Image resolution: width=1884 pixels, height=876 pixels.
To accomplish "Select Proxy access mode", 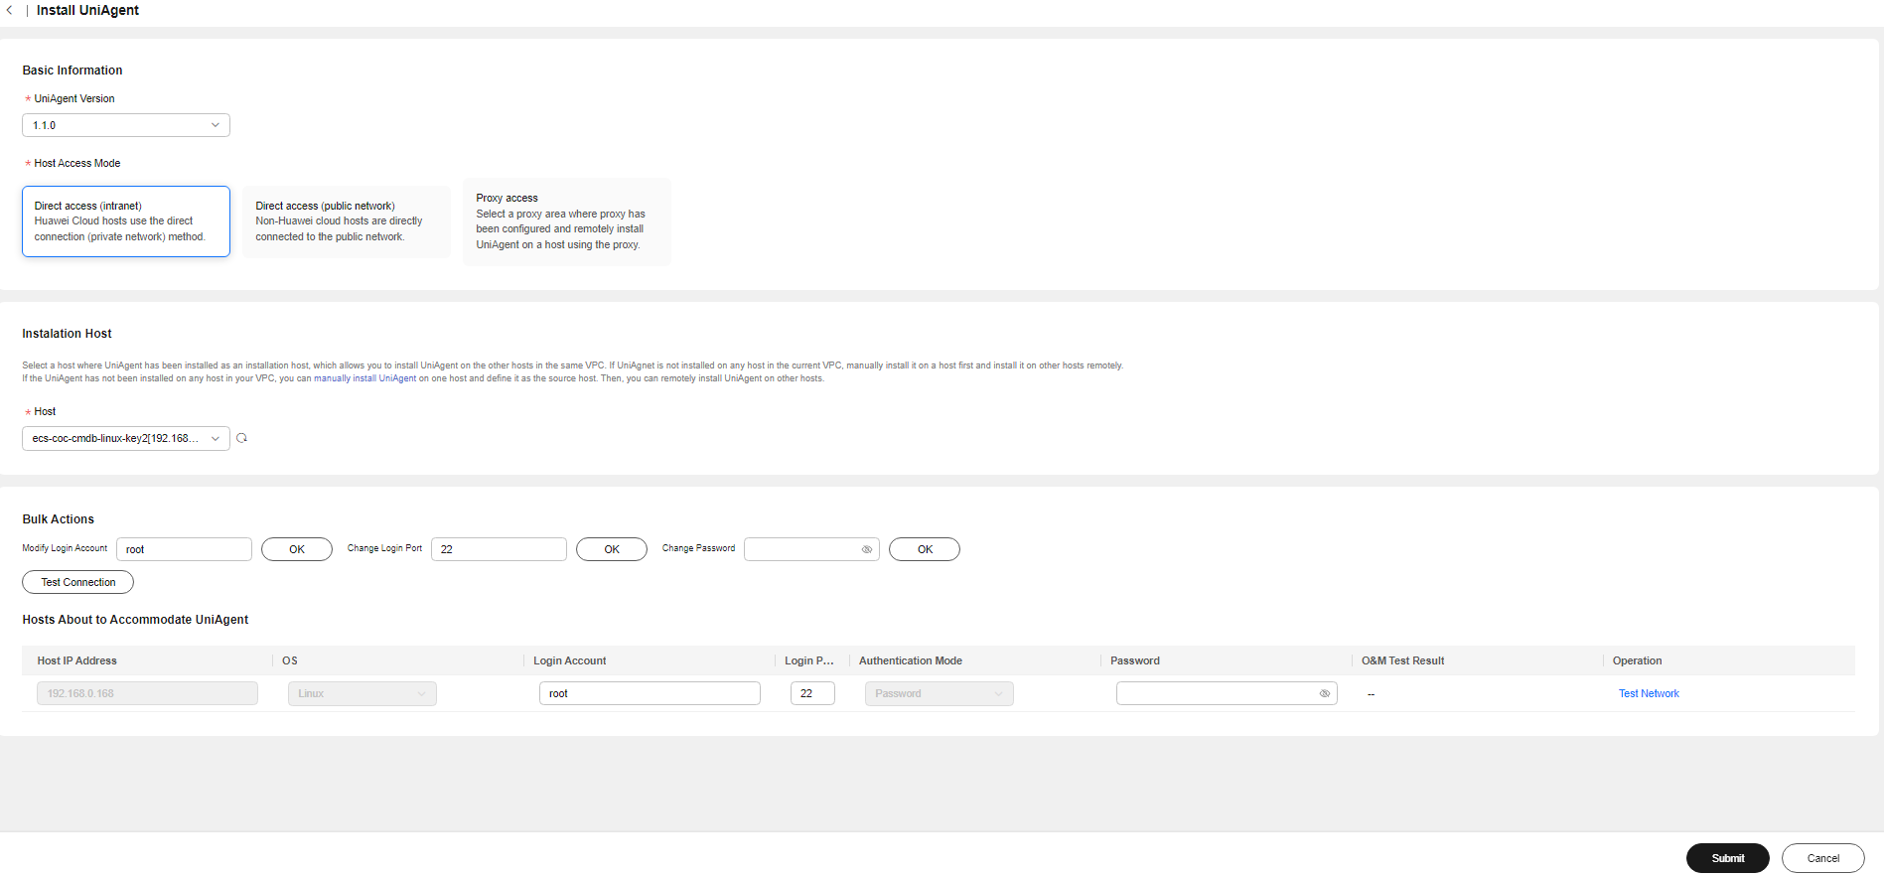I will pyautogui.click(x=567, y=221).
